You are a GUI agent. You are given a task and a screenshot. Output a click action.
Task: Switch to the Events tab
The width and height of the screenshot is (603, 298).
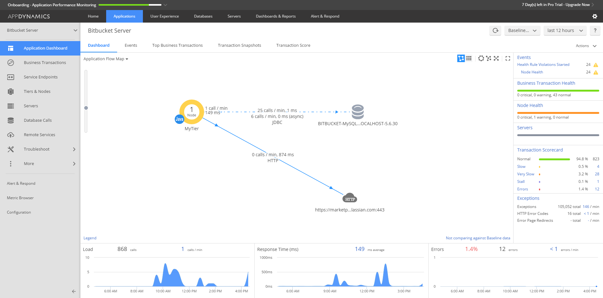pos(131,45)
